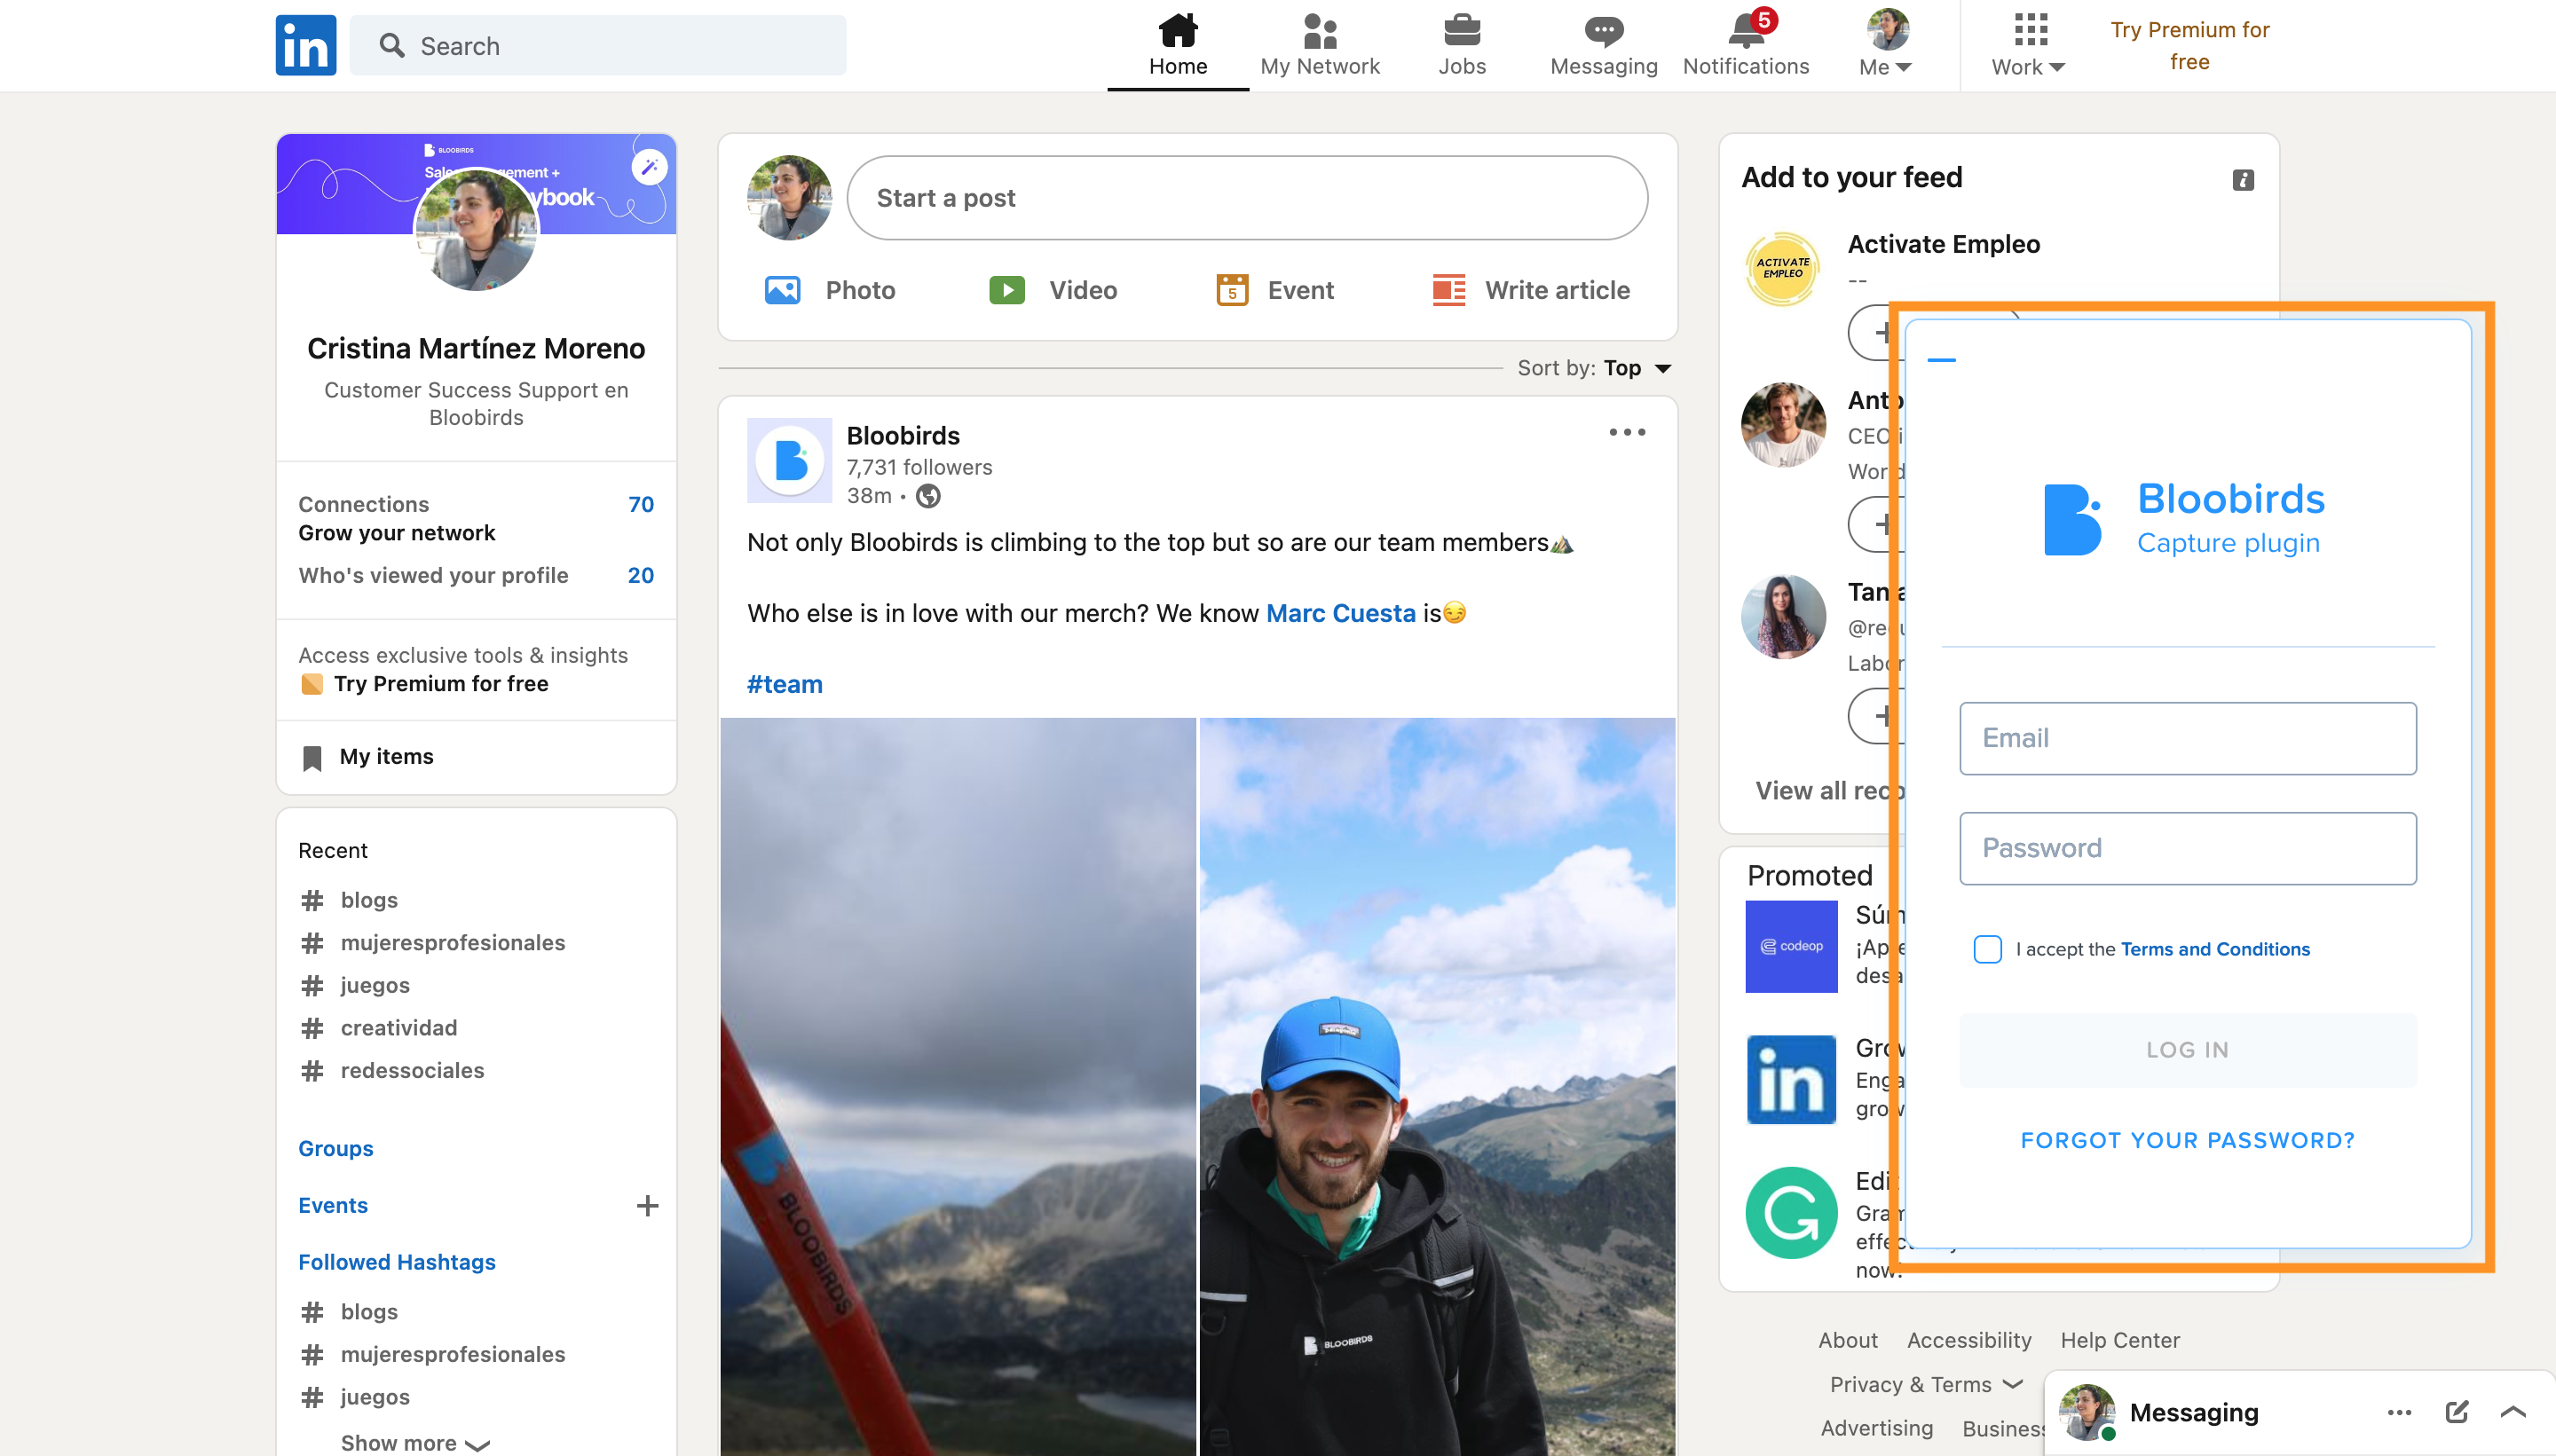Open Activate Empleo page name
The height and width of the screenshot is (1456, 2556).
pos(1943,244)
